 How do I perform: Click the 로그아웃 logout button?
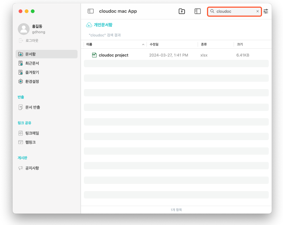(29, 41)
